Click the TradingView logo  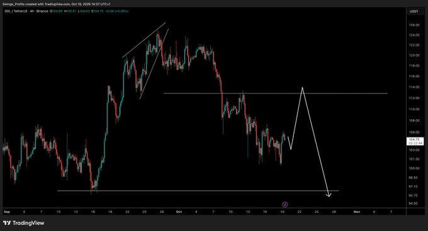coord(24,223)
